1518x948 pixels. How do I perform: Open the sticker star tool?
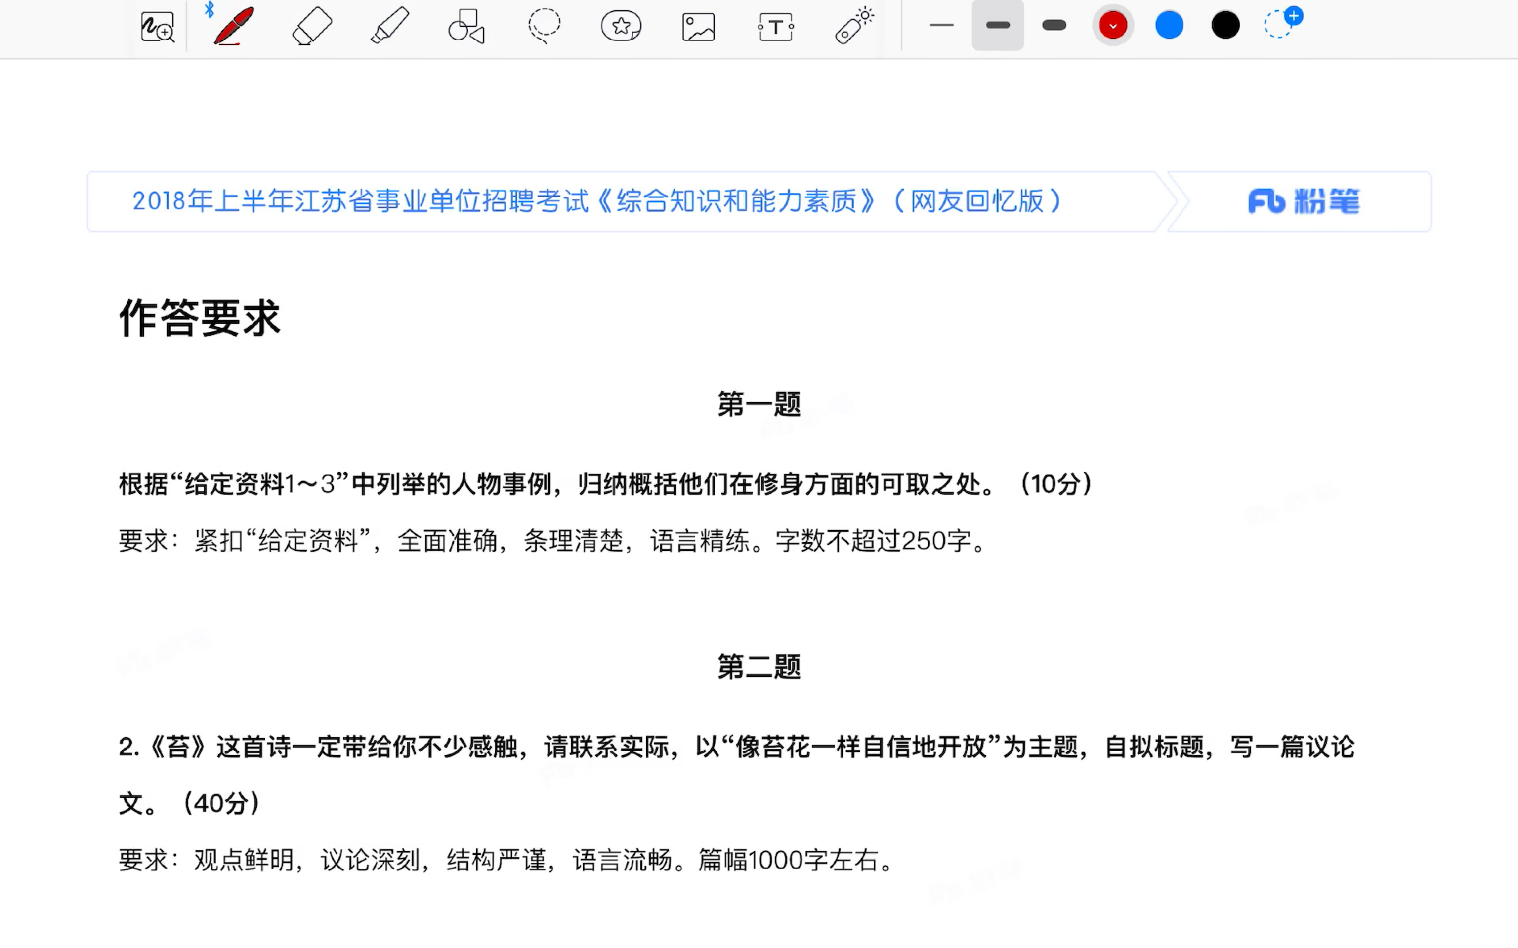point(621,26)
